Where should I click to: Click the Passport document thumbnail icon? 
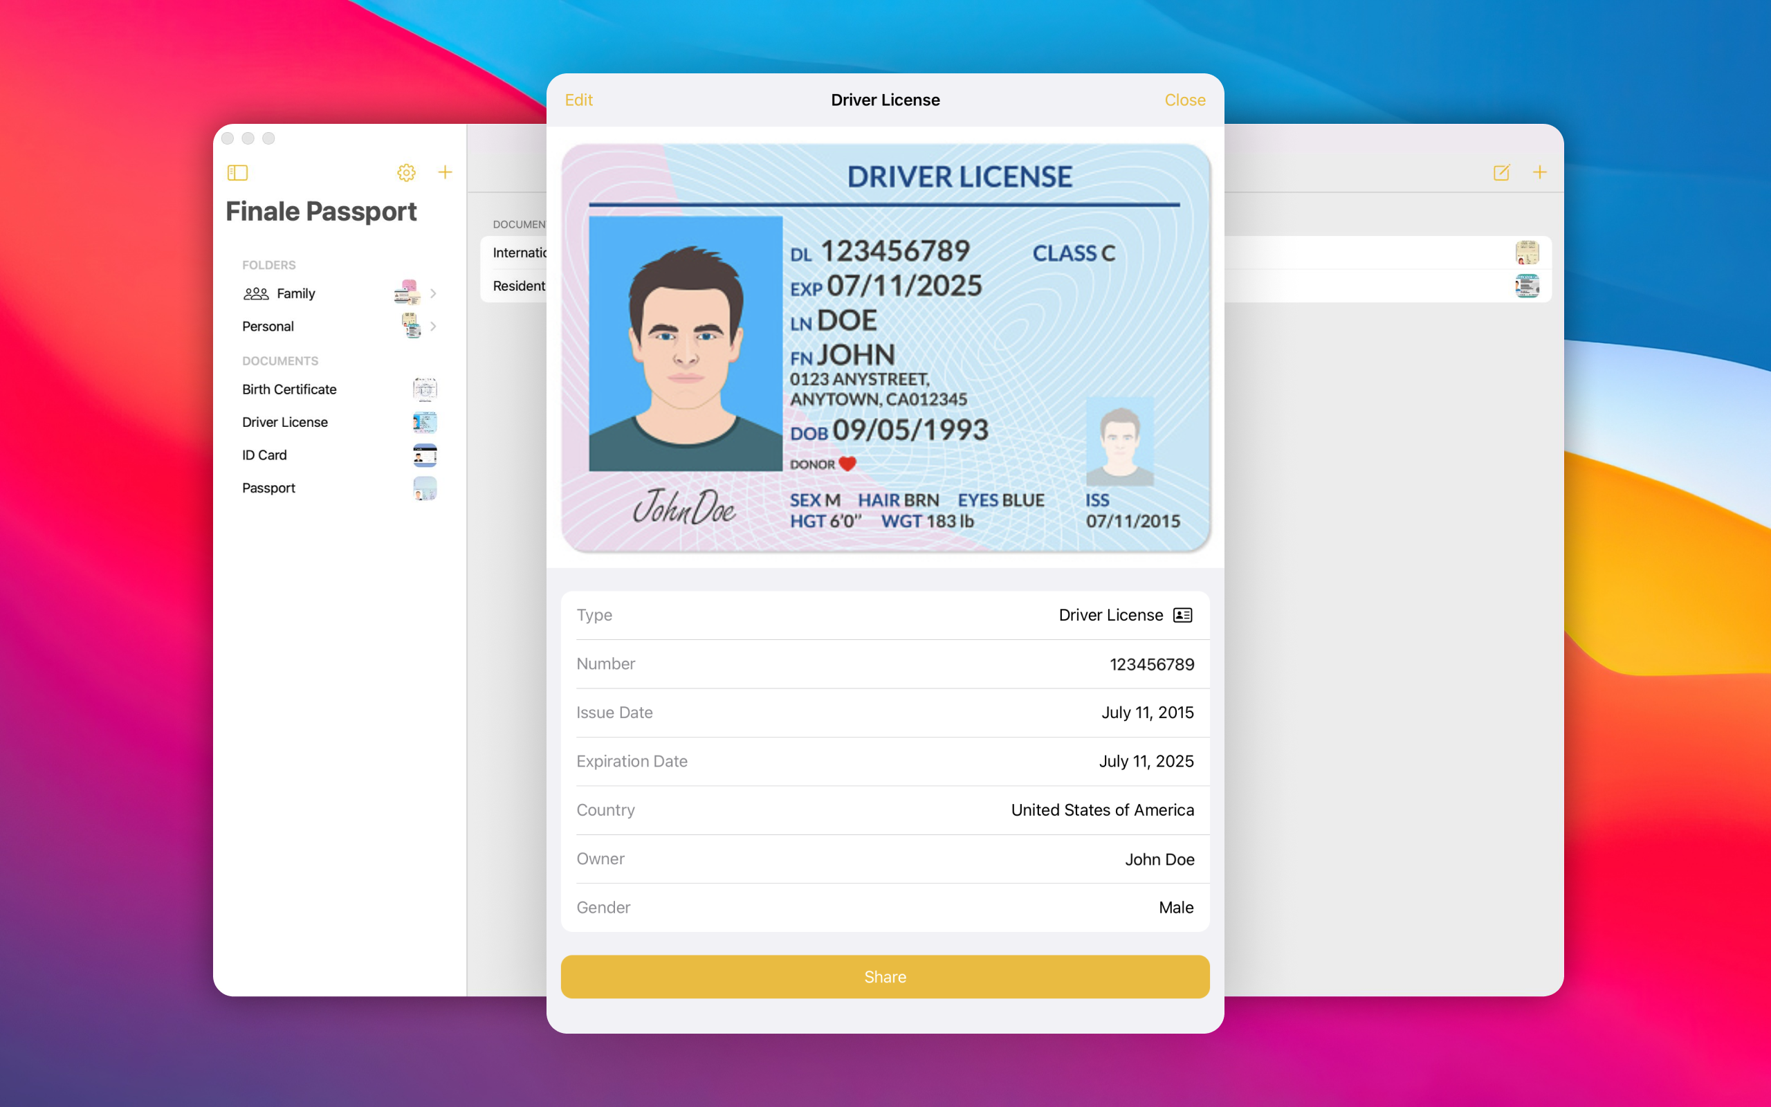coord(425,488)
